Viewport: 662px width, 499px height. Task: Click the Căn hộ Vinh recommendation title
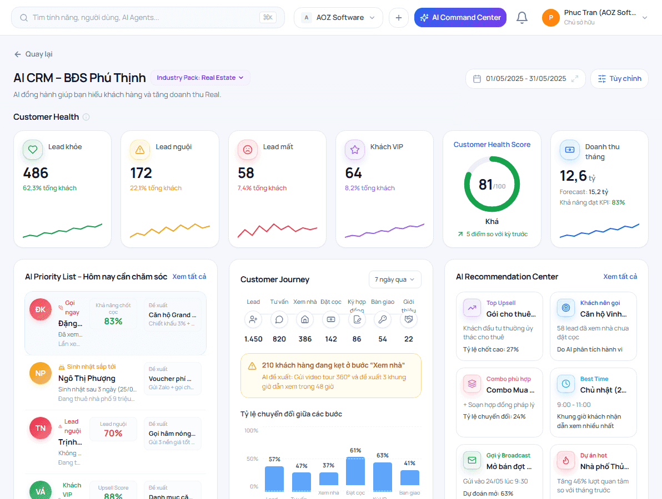(603, 314)
